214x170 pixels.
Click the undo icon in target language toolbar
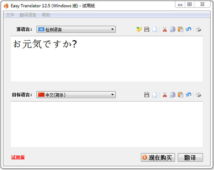188,94
